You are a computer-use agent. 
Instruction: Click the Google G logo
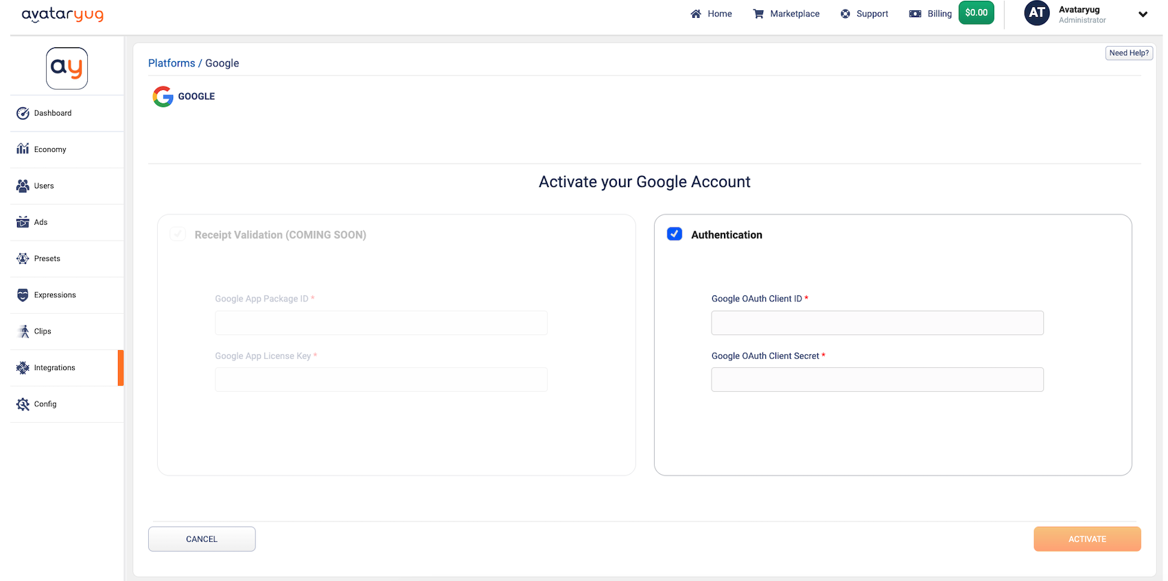click(x=163, y=97)
